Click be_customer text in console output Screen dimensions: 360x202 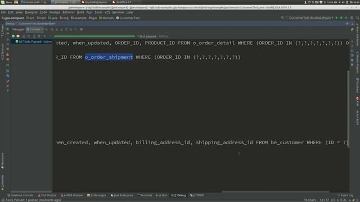coord(287,143)
